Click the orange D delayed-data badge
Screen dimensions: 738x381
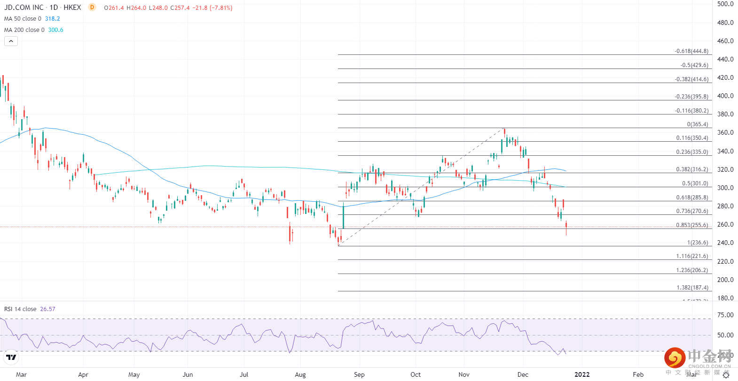(x=92, y=7)
